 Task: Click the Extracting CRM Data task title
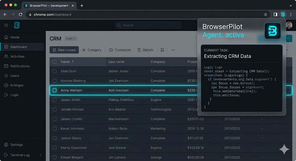click(x=227, y=56)
